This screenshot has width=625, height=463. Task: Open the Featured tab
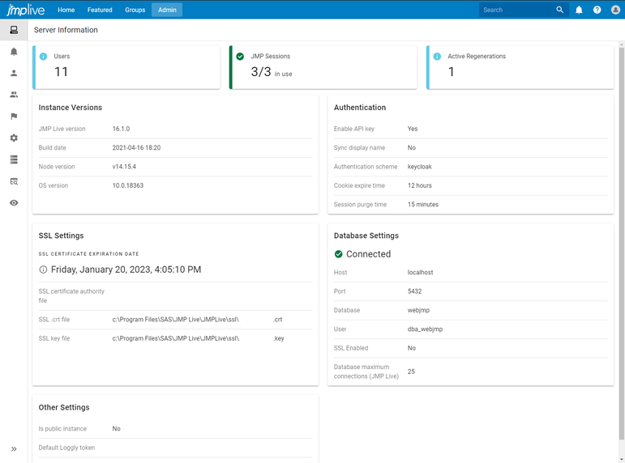click(x=100, y=10)
